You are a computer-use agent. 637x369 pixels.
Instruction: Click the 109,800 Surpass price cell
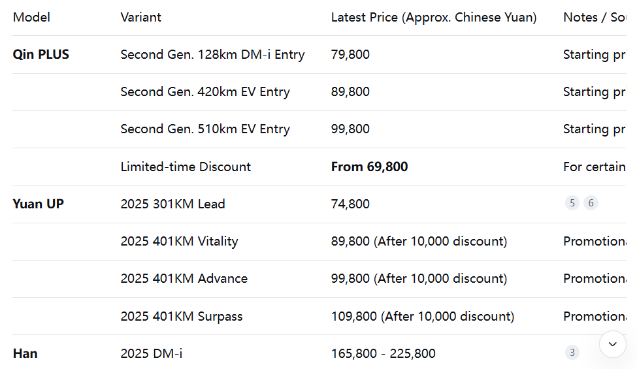tap(422, 316)
